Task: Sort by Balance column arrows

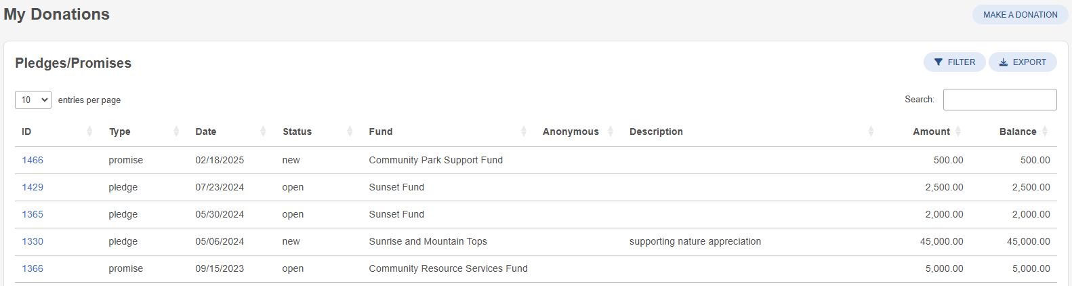Action: (1045, 131)
